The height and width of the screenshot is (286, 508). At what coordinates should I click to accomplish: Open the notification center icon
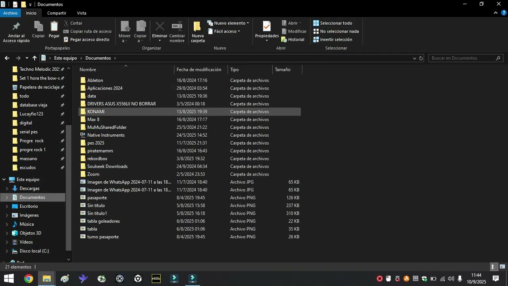pyautogui.click(x=496, y=278)
